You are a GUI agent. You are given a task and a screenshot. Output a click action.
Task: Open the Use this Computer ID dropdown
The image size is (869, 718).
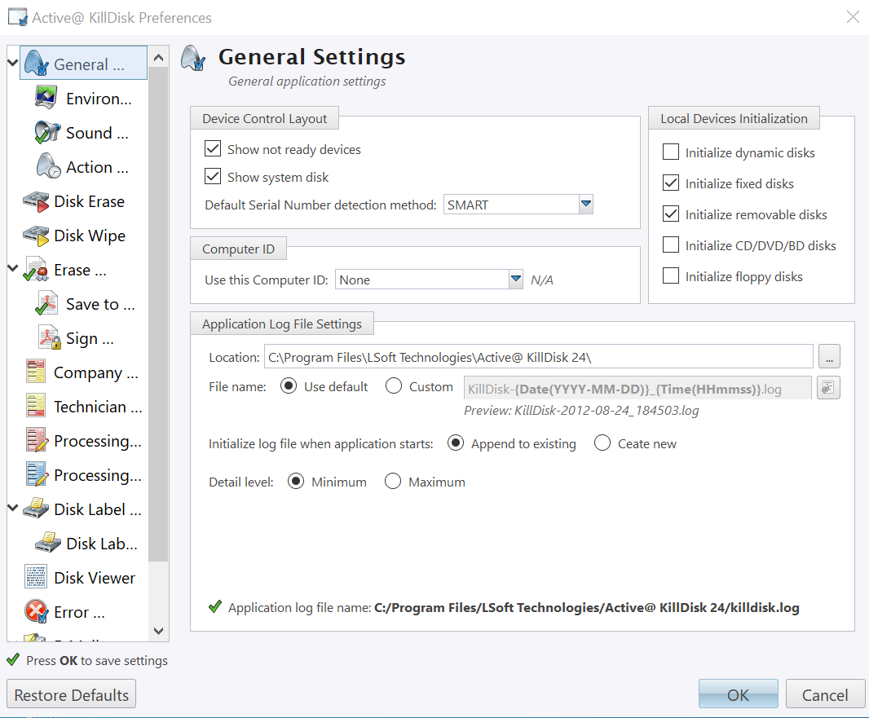[515, 280]
